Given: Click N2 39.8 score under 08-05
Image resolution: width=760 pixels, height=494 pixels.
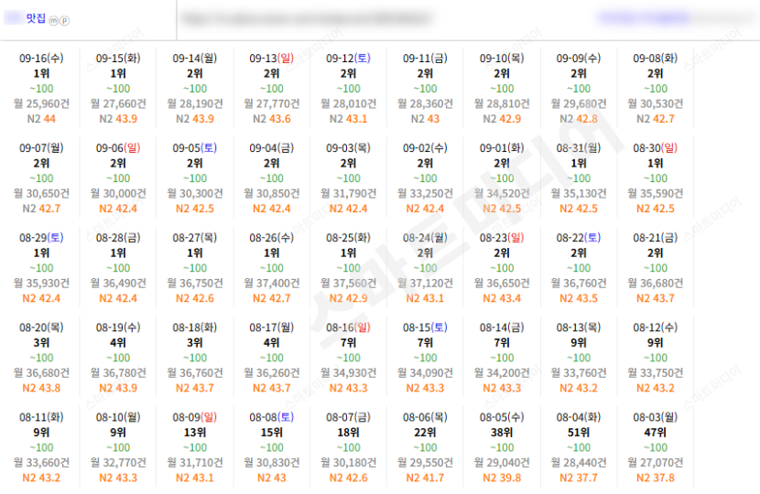Looking at the screenshot, I should click(502, 478).
